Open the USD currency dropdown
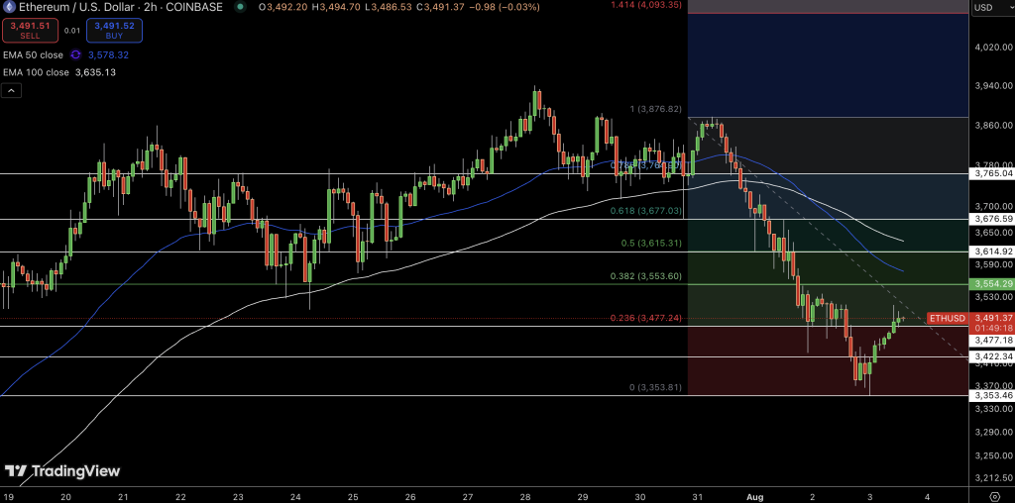Image resolution: width=1015 pixels, height=503 pixels. (x=991, y=8)
